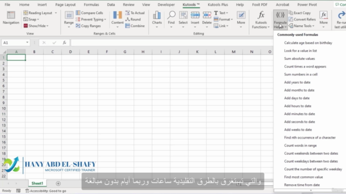Click Re-run last utility icon

(x=341, y=15)
